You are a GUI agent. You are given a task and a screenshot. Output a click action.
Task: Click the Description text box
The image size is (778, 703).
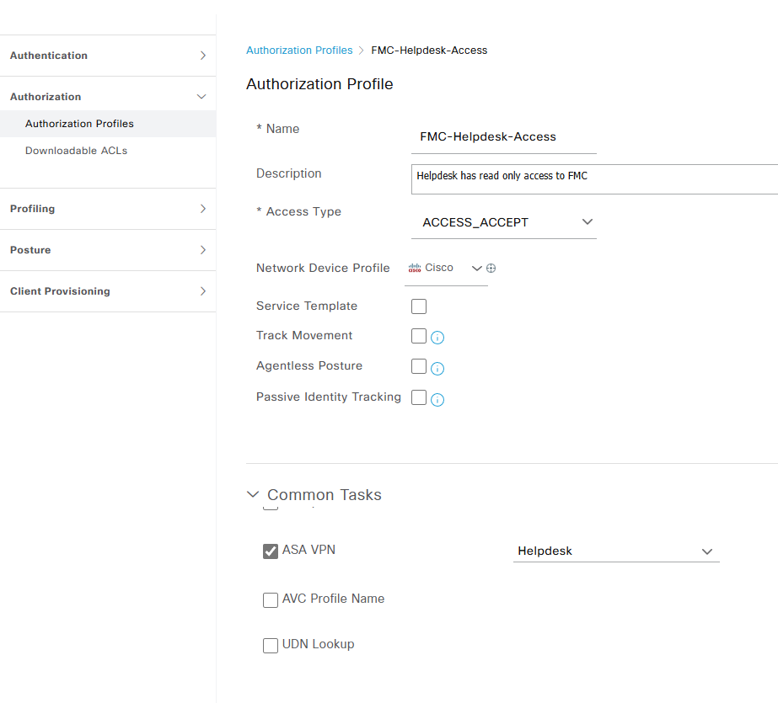[593, 178]
